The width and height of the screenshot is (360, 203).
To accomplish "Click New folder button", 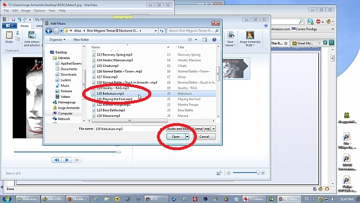I will 81,40.
